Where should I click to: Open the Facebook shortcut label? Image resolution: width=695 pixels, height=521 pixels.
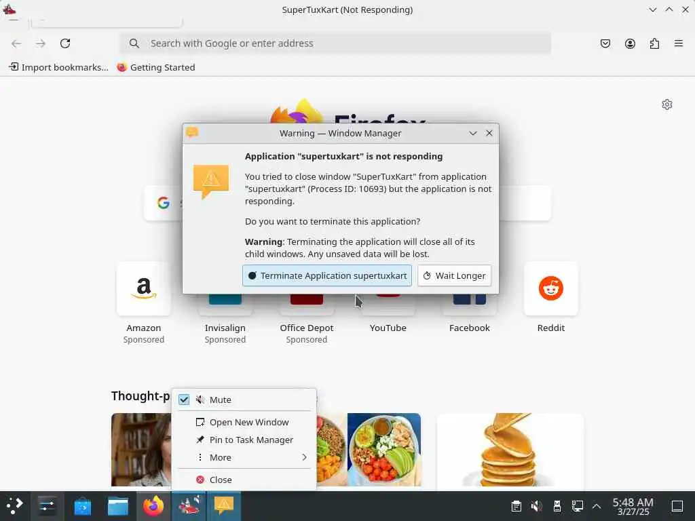pos(470,328)
